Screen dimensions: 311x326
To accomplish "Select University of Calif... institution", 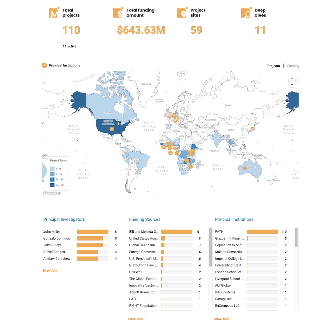I will point(251,265).
